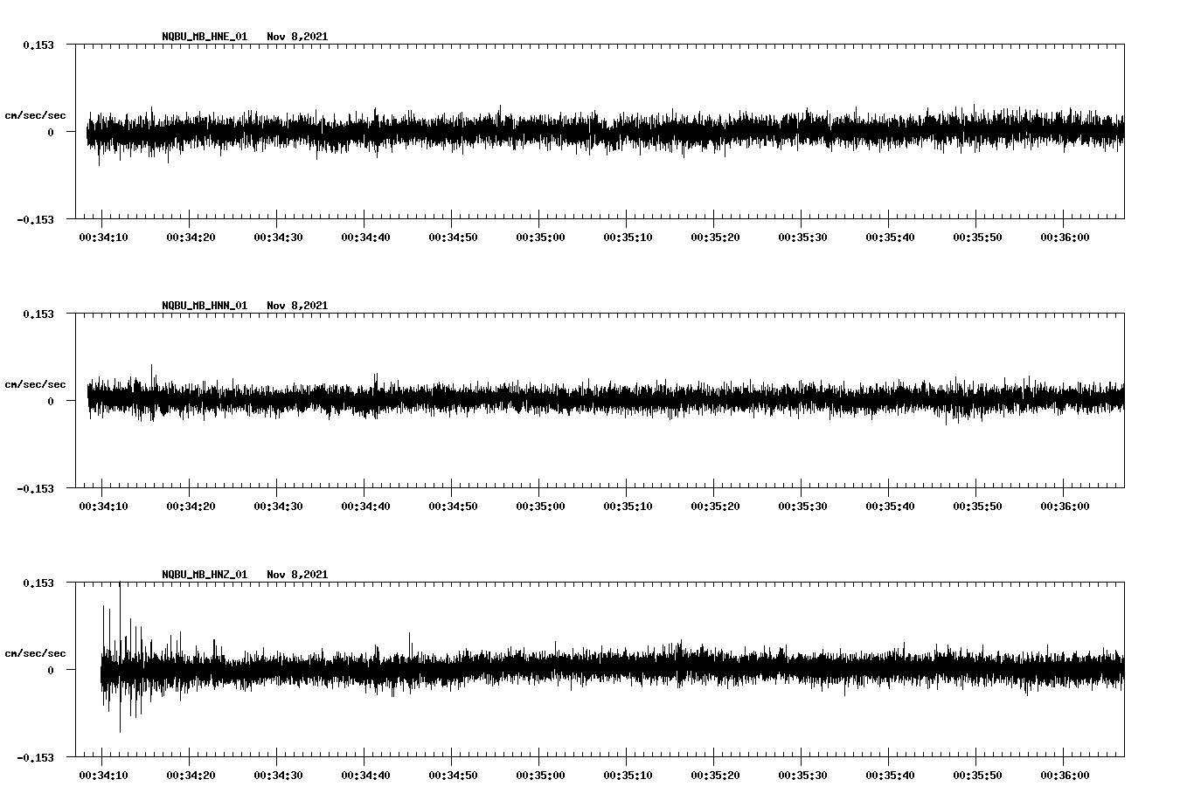Click the 0 zero-line label on HNE plot
The image size is (1187, 807).
51,132
